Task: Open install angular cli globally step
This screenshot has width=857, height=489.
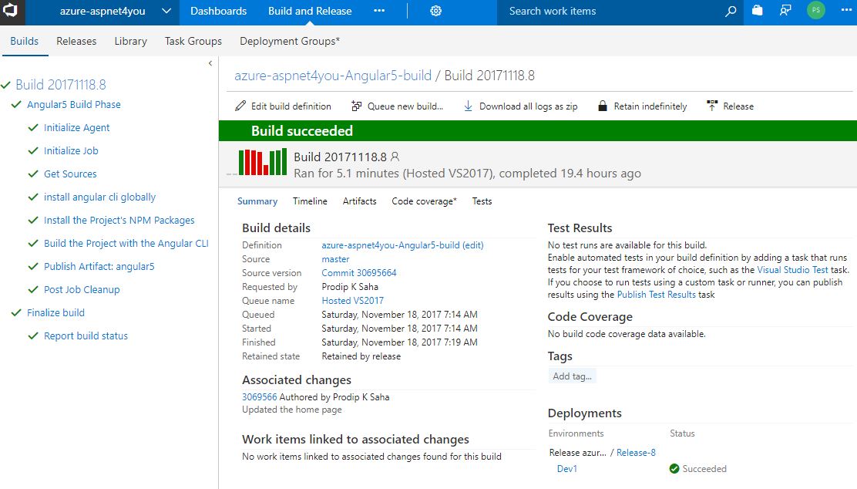Action: point(99,197)
